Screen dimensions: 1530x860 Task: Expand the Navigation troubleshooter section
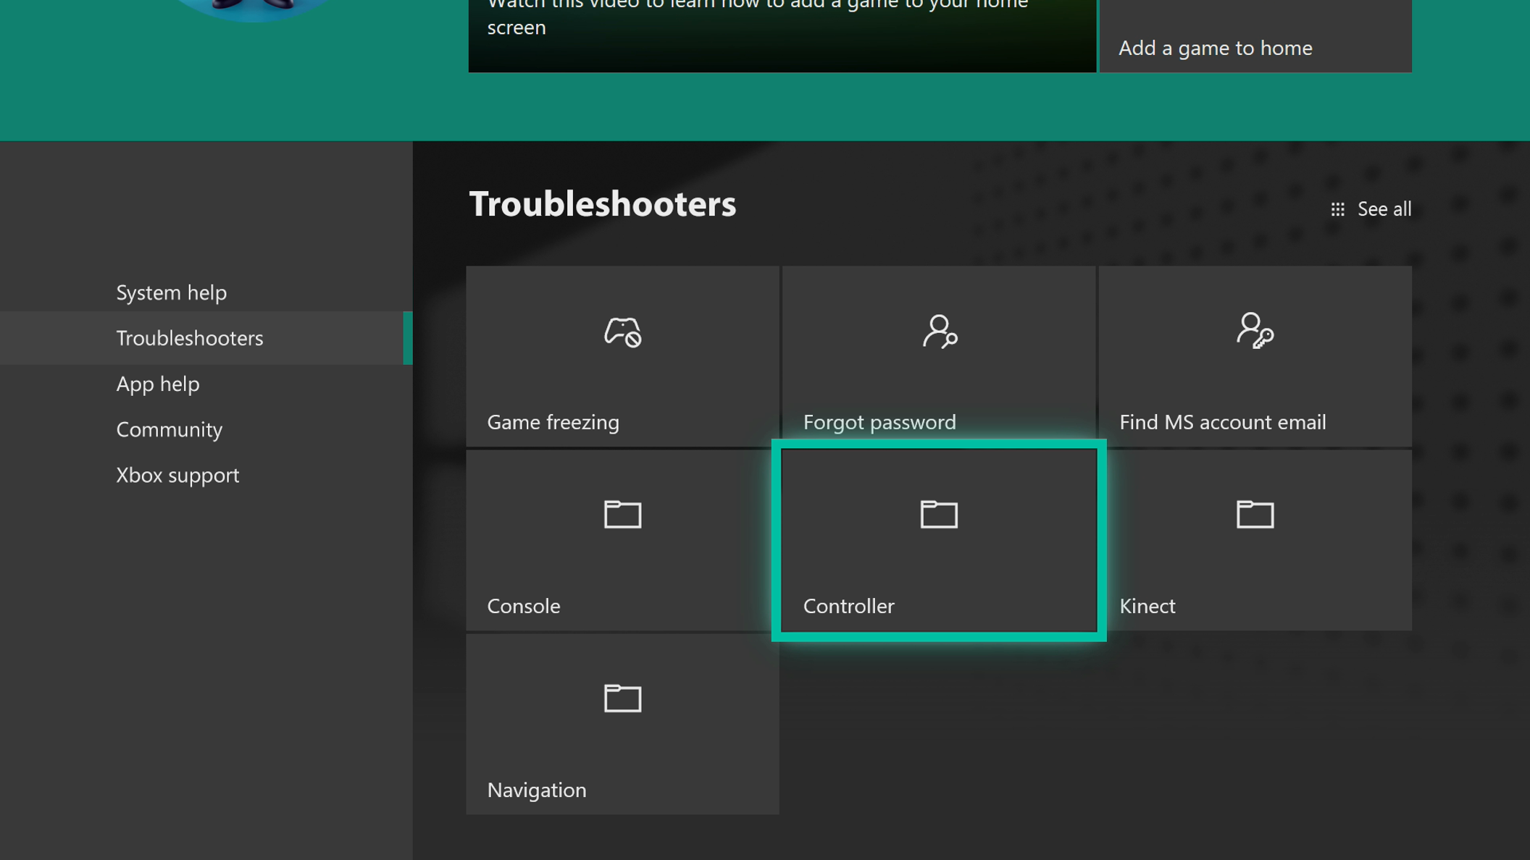pos(623,724)
